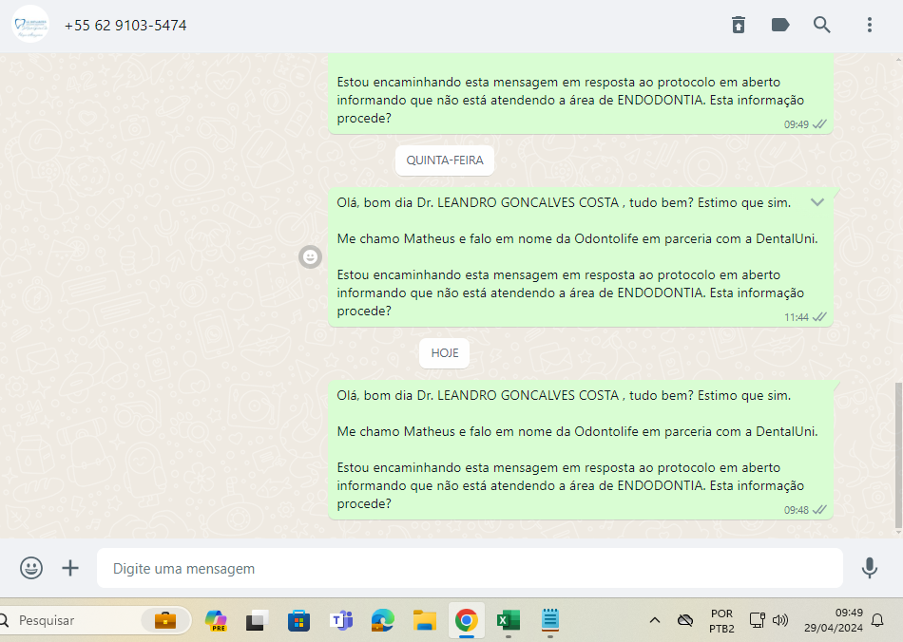Click the 'Digite uma mensagem' text field
Image resolution: width=903 pixels, height=642 pixels.
[x=470, y=568]
